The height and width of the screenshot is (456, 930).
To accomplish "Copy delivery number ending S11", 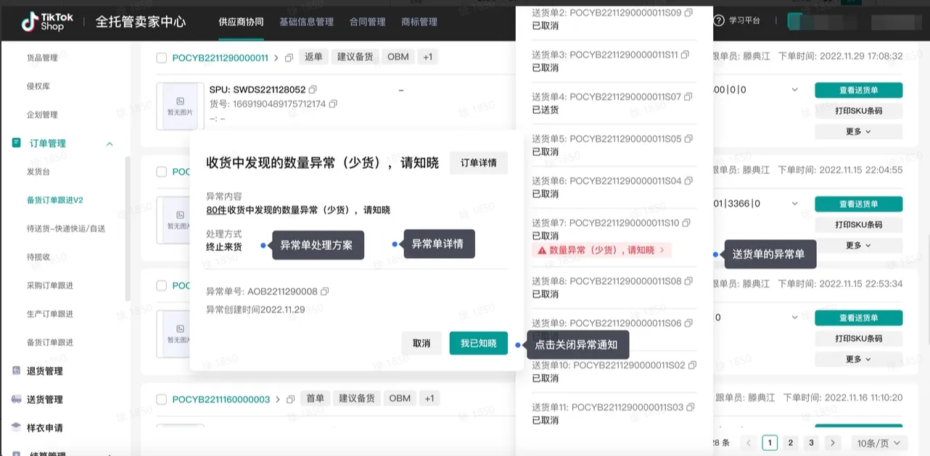I will point(685,54).
